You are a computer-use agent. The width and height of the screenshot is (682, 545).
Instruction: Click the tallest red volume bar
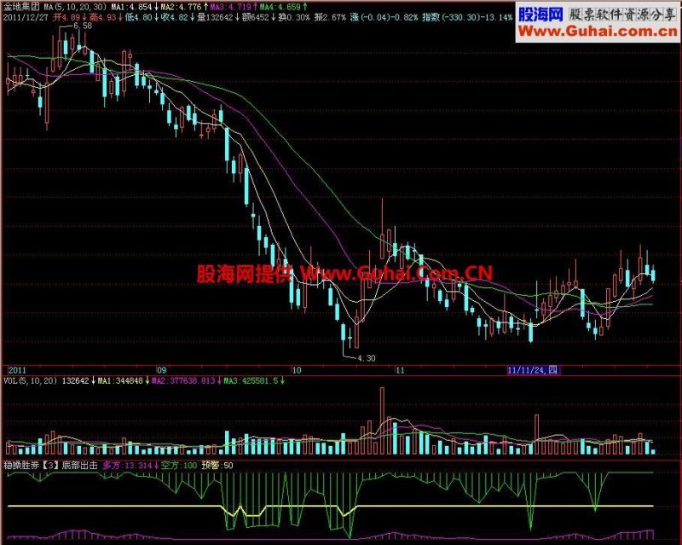pos(382,420)
